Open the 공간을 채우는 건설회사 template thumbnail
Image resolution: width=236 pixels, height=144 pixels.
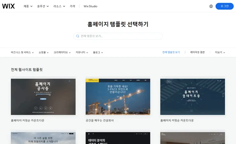(x=118, y=97)
